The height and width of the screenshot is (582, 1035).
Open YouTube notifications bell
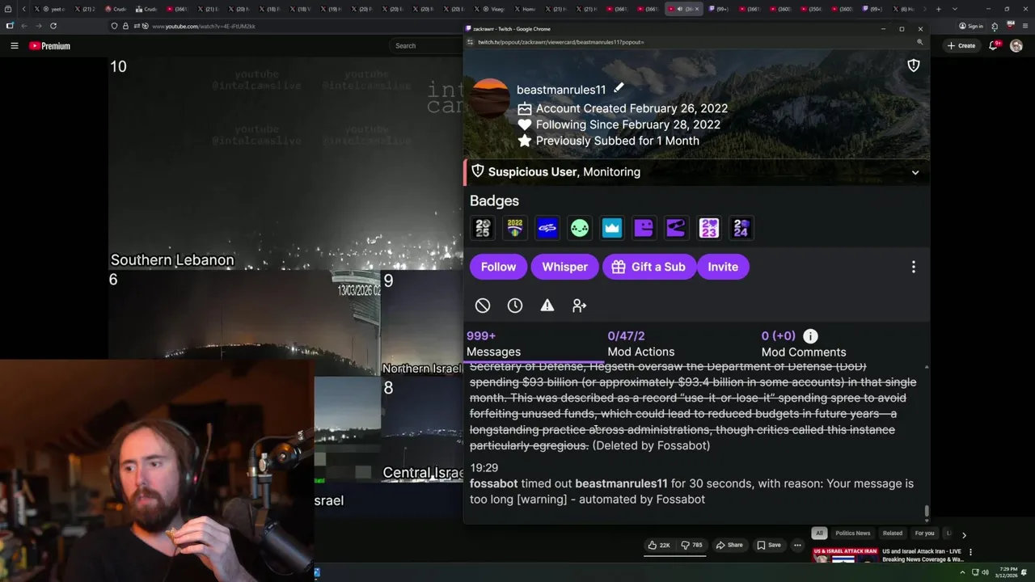coord(994,46)
